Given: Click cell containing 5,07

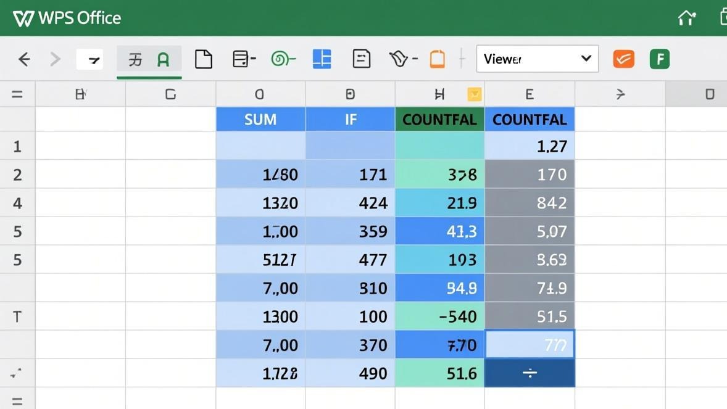Looking at the screenshot, I should pos(530,231).
